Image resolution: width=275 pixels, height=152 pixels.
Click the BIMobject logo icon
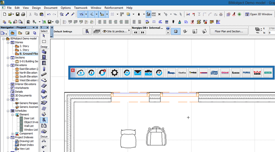[x=126, y=72]
